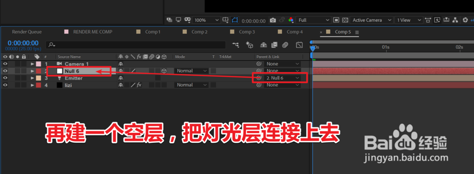Expand Camera 1 layer properties

tap(32, 64)
